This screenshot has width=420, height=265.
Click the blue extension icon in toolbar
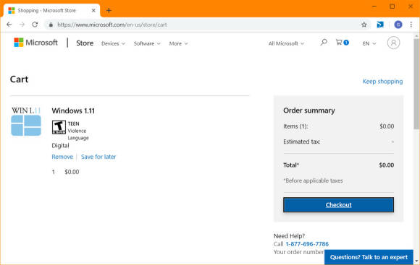[380, 25]
